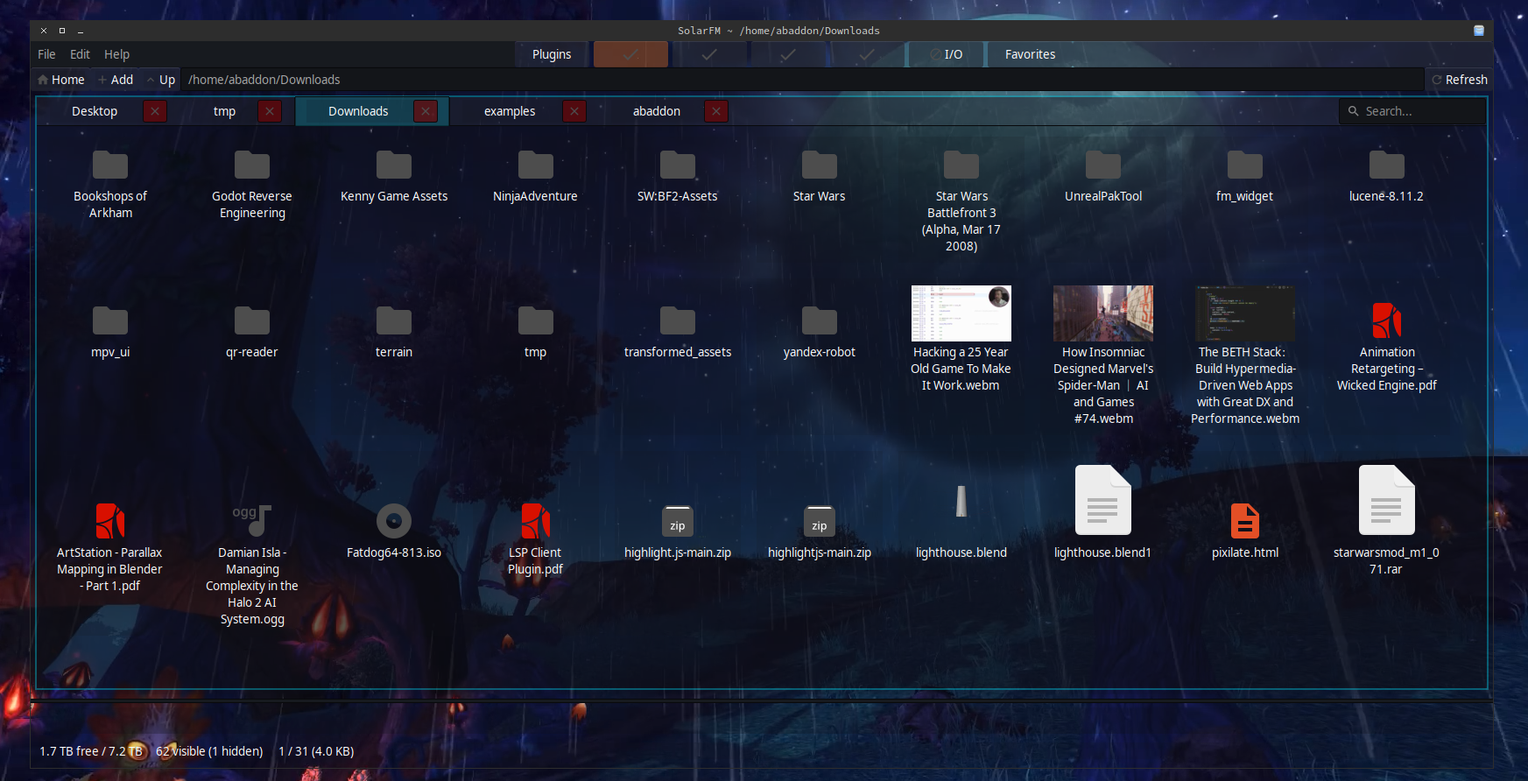Open the How Insomniac Designed Spider-Man video thumbnail
1528x781 pixels.
[x=1102, y=313]
